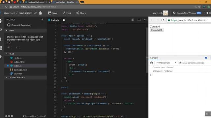Click the forks count icon in INFO
211x118 pixels.
click(x=16, y=47)
